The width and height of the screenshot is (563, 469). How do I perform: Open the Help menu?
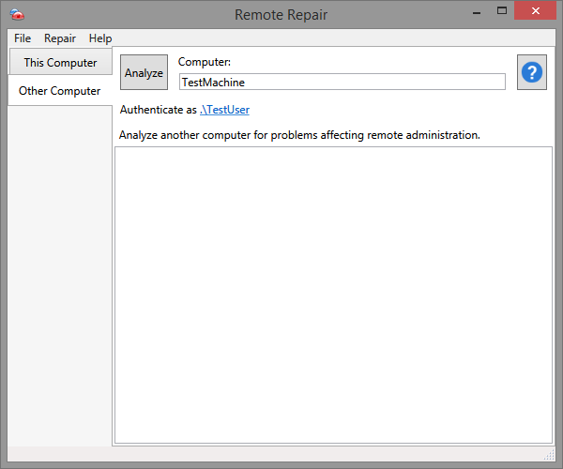pos(100,38)
